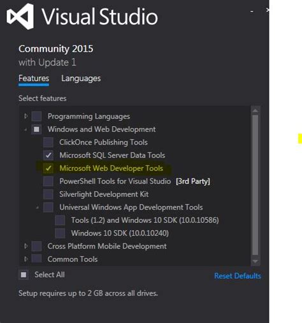Click the Cross Platform Mobile Development label
The height and width of the screenshot is (323, 302).
(107, 246)
